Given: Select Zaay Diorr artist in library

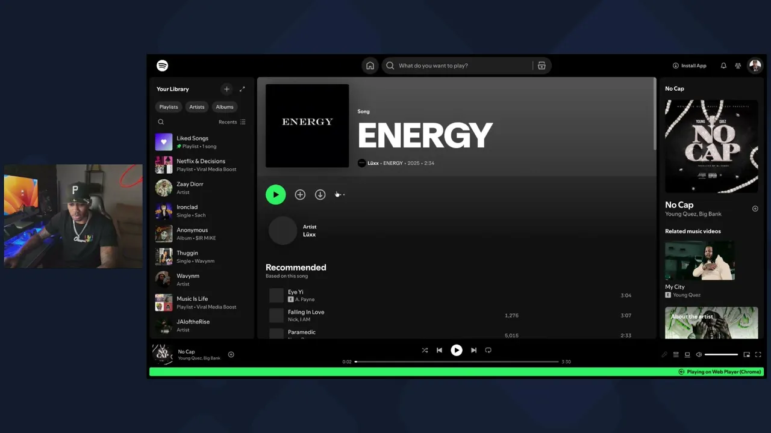Looking at the screenshot, I should coord(201,188).
